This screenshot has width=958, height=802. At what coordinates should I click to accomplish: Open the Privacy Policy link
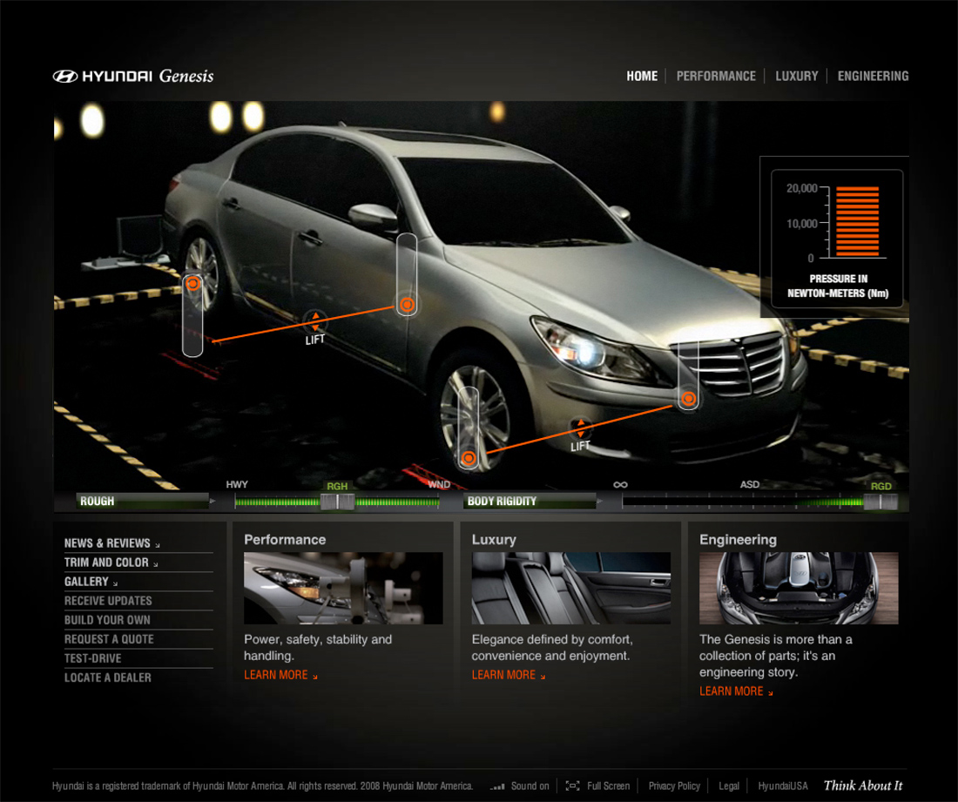click(x=674, y=786)
